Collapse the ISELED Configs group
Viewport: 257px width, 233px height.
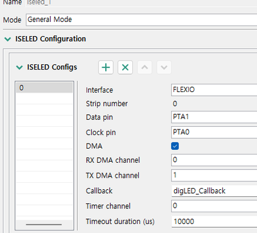[19, 68]
